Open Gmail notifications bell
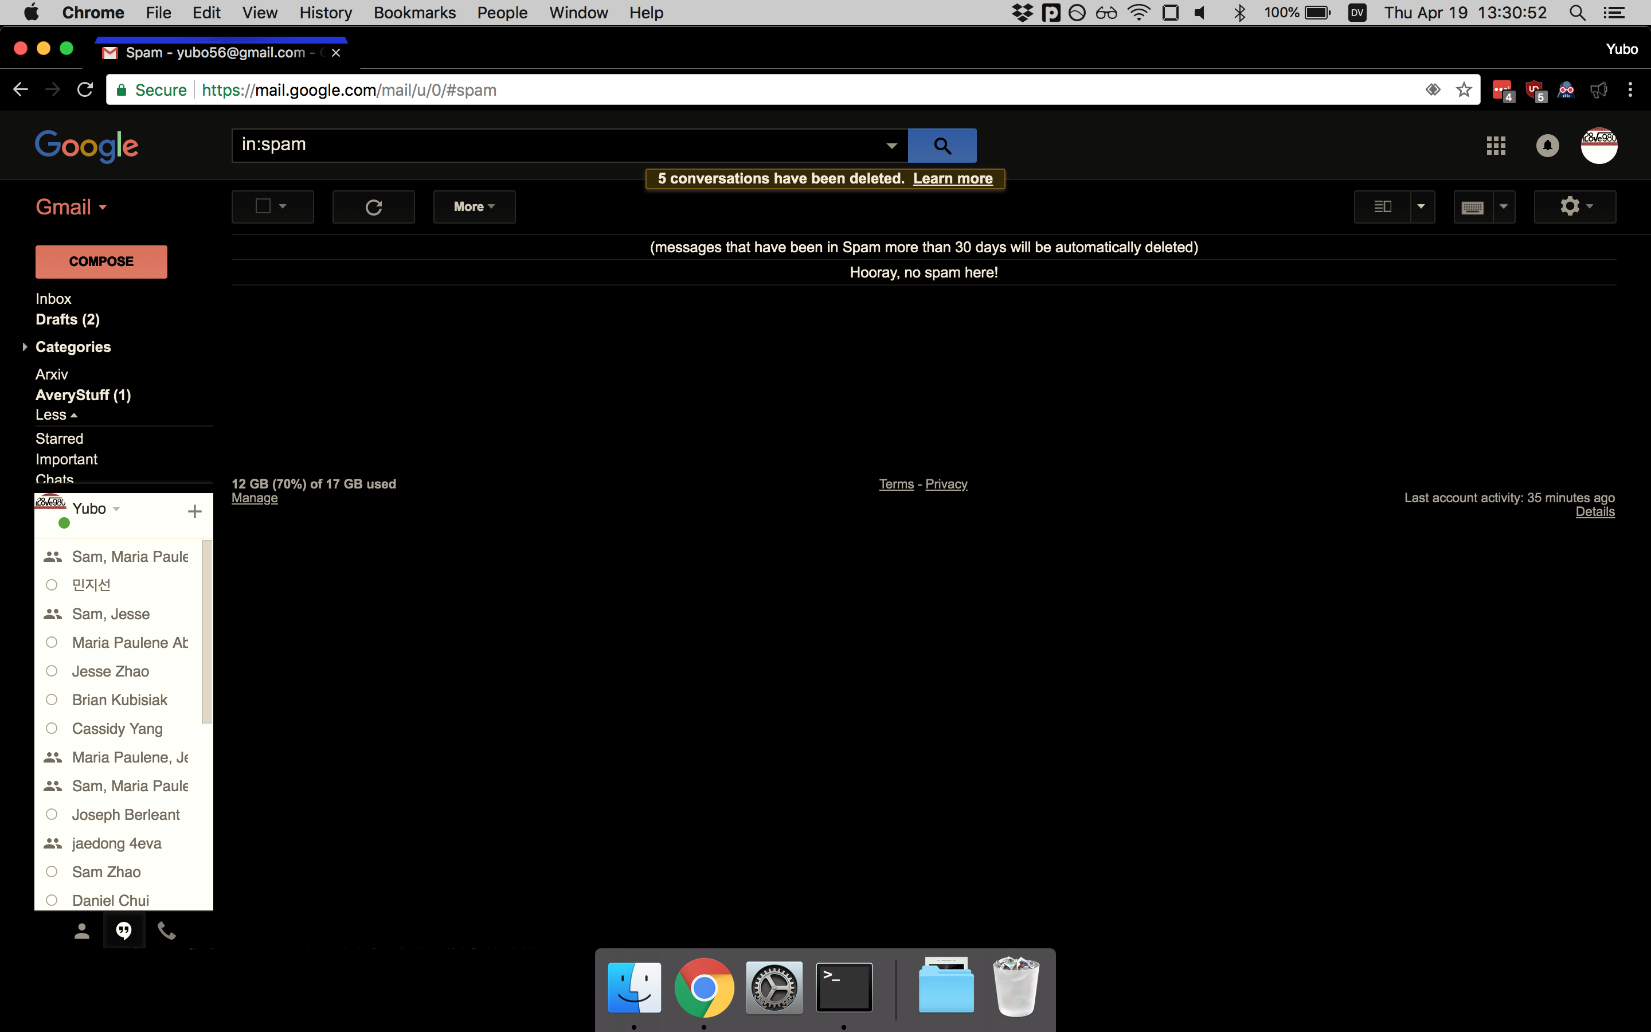 pyautogui.click(x=1547, y=144)
